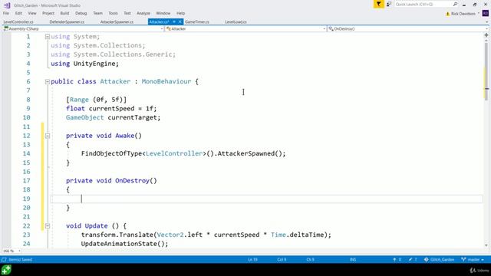This screenshot has height=276, width=491.
Task: Switch to the LevelController.cs tab
Action: (18, 22)
